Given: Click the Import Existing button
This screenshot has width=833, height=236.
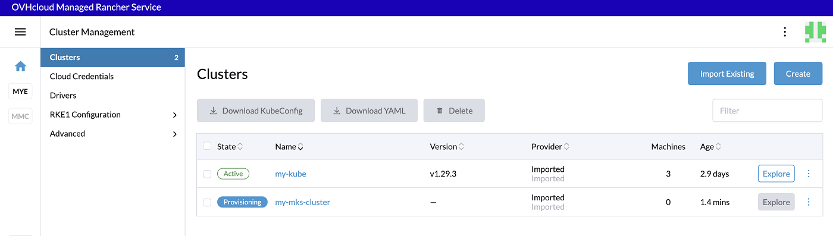Looking at the screenshot, I should point(727,74).
